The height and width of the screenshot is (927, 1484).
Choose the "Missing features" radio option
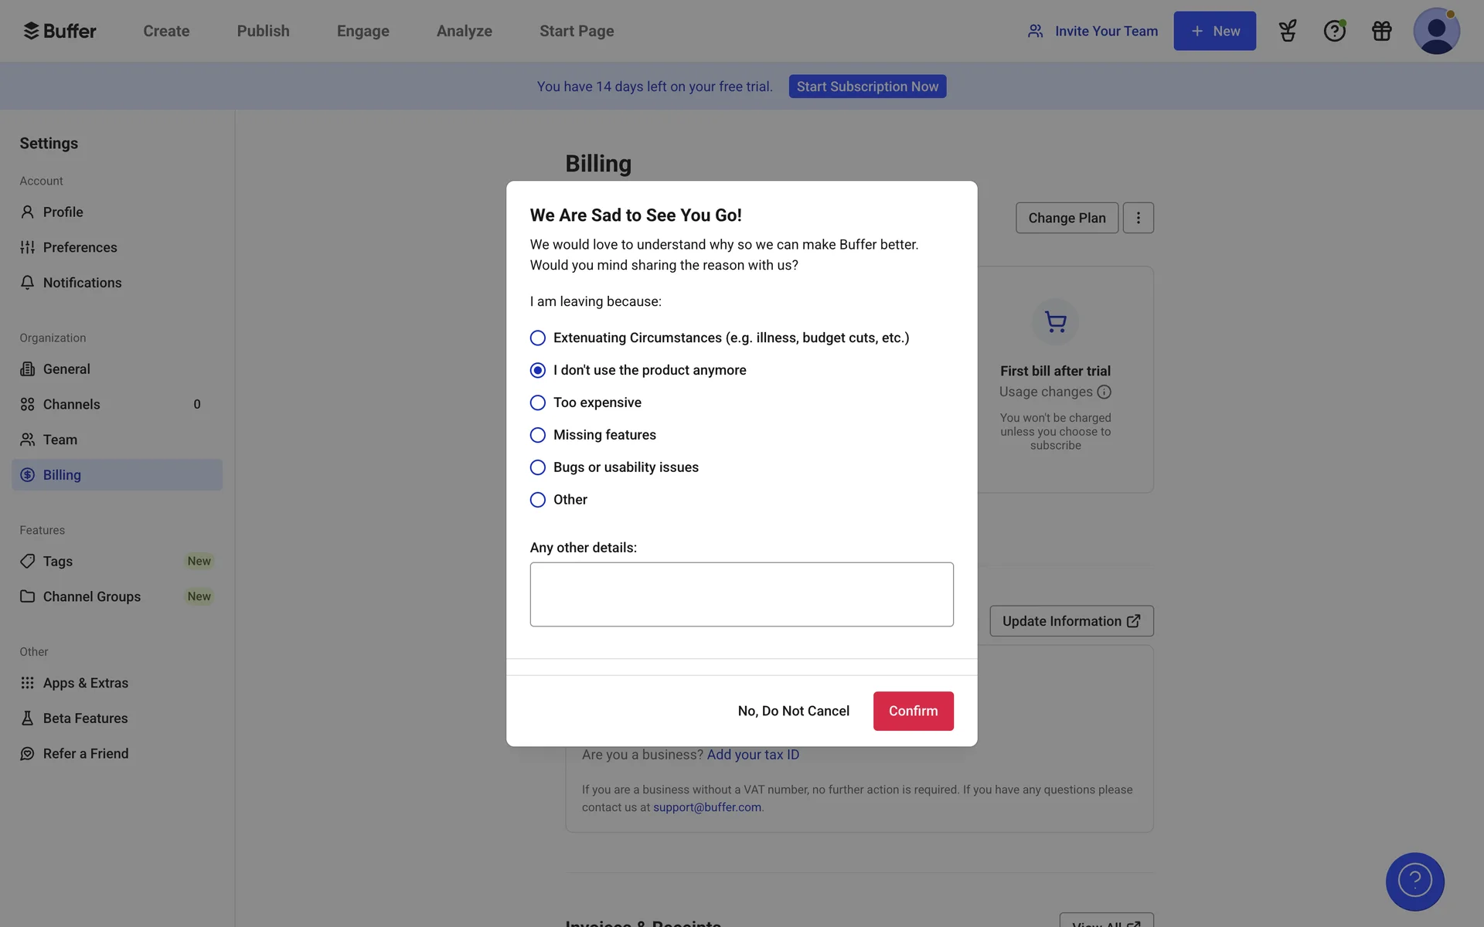538,435
